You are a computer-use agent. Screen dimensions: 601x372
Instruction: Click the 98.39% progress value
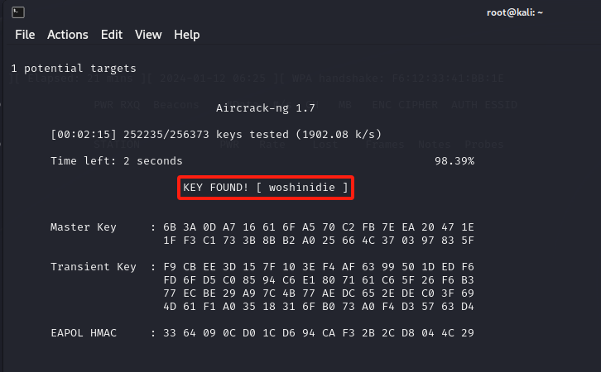454,160
